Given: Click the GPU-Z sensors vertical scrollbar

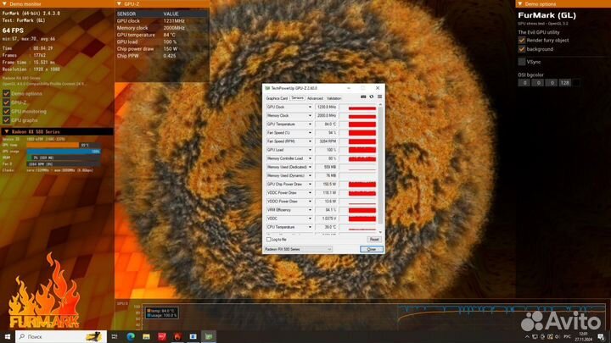Looking at the screenshot, I should tap(380, 163).
